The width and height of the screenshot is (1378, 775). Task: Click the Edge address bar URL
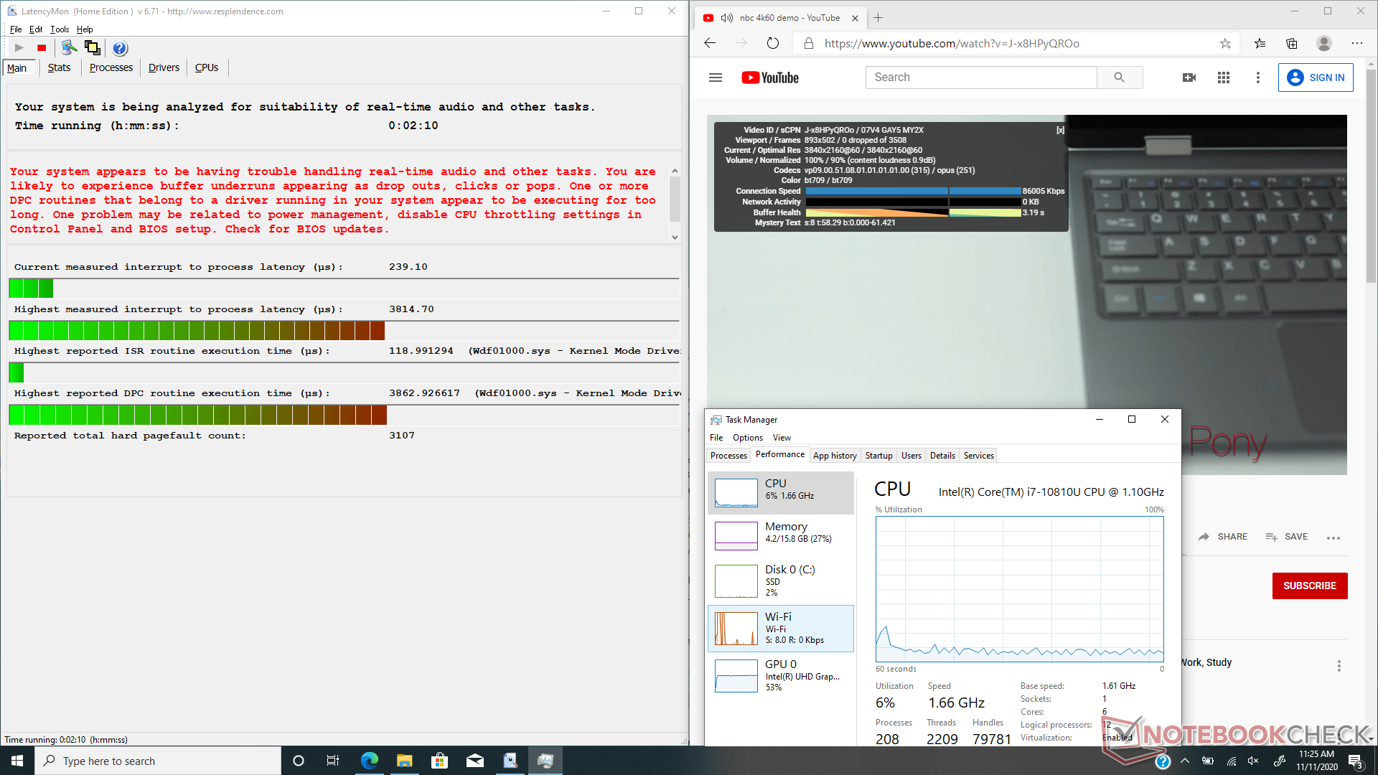(952, 43)
